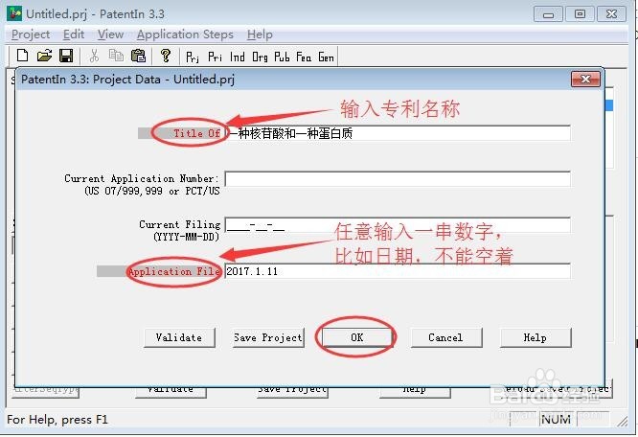Screen dimensions: 638x437
Task: Click into the Title Of invention field
Action: pos(398,133)
